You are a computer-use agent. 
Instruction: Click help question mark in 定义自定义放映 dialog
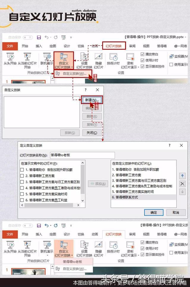pos(170,145)
